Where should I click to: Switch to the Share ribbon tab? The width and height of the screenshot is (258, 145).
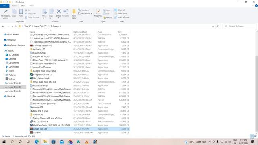click(23, 6)
